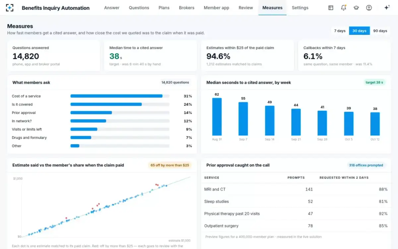Click the 318 offices prompted badge
The image size is (398, 249).
[x=366, y=165]
